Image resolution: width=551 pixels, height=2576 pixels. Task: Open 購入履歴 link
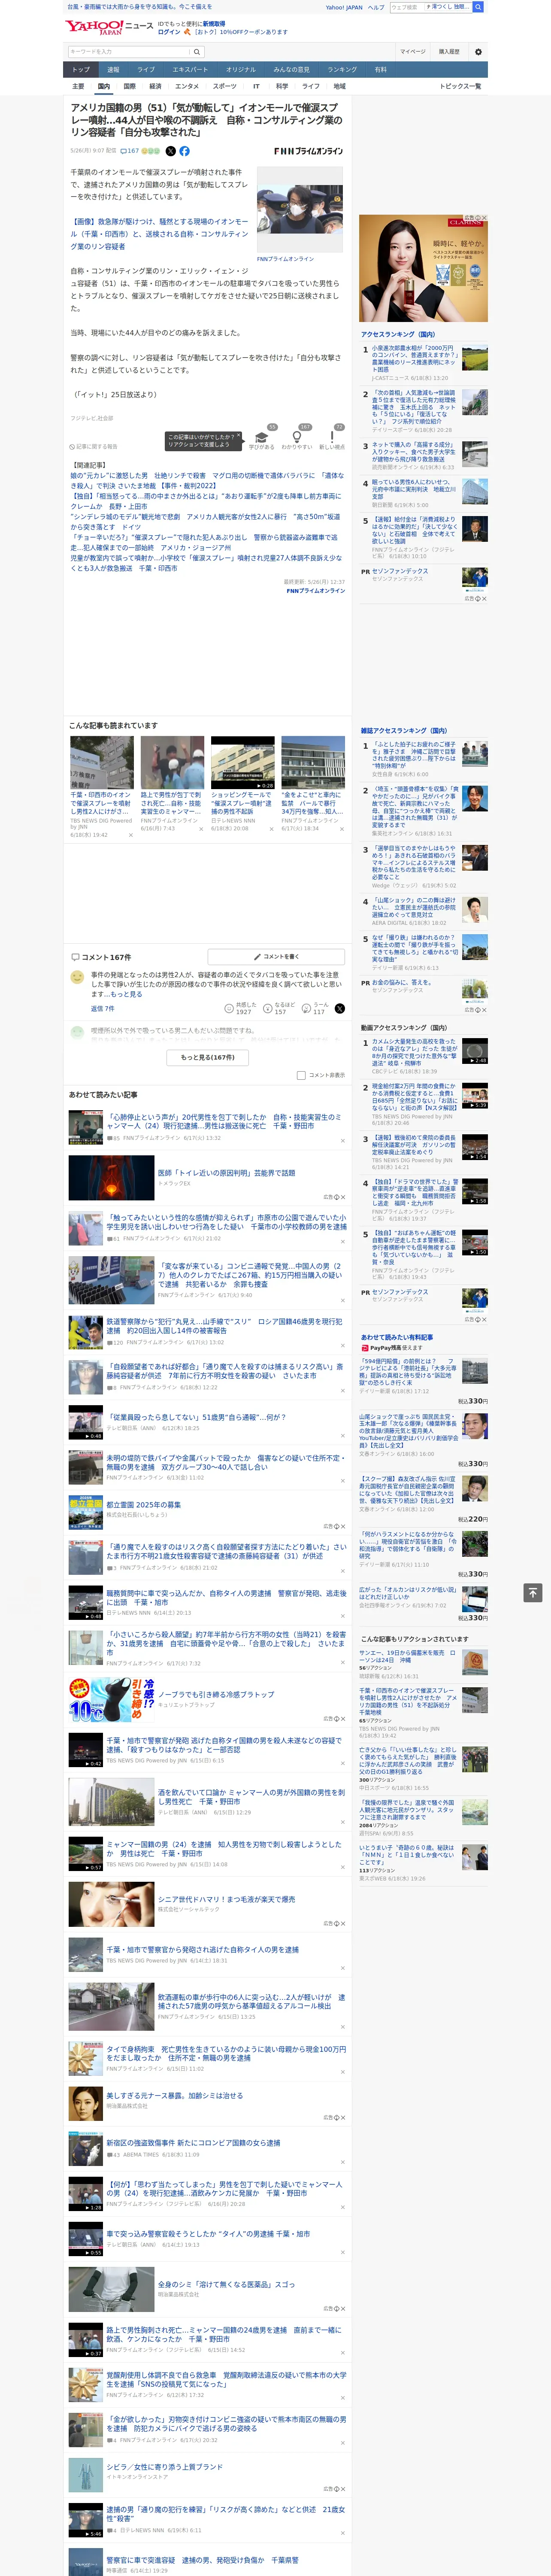449,52
